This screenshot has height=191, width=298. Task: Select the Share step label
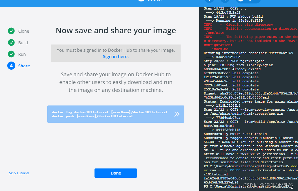pyautogui.click(x=24, y=66)
